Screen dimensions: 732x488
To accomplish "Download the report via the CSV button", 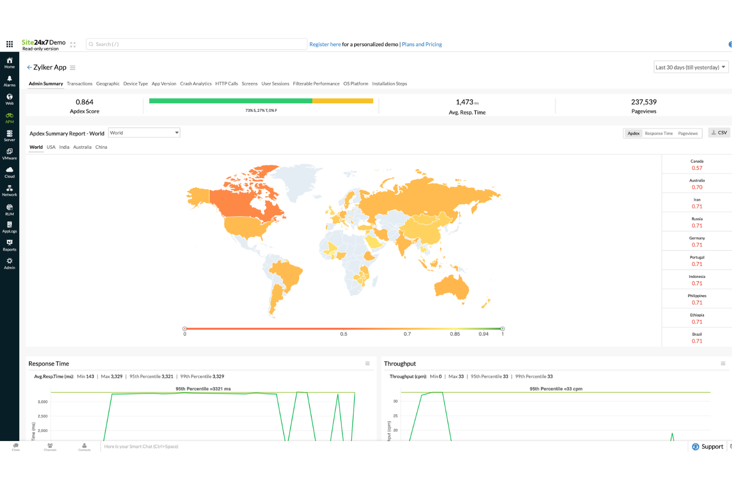I will tap(719, 132).
